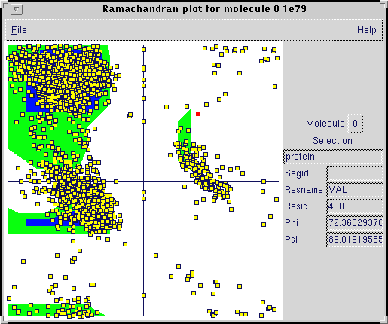Click the window title bar Ramachandran plot
The height and width of the screenshot is (324, 388).
(204, 9)
